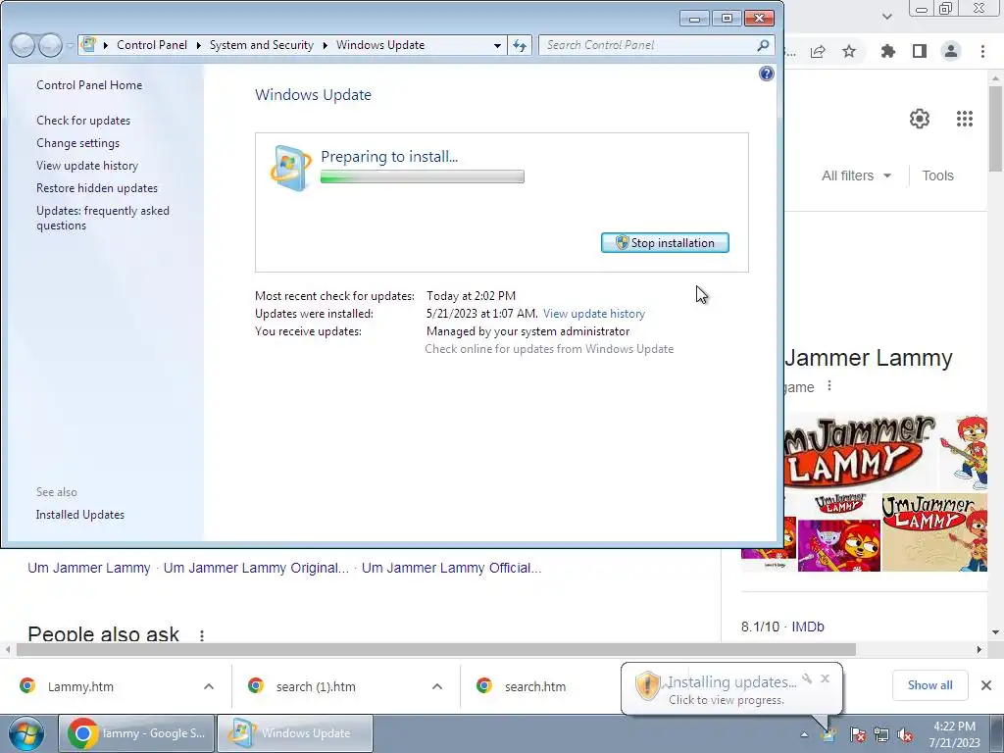Expand the Control Panel breadcrumb arrow
1004x753 pixels.
tap(198, 45)
